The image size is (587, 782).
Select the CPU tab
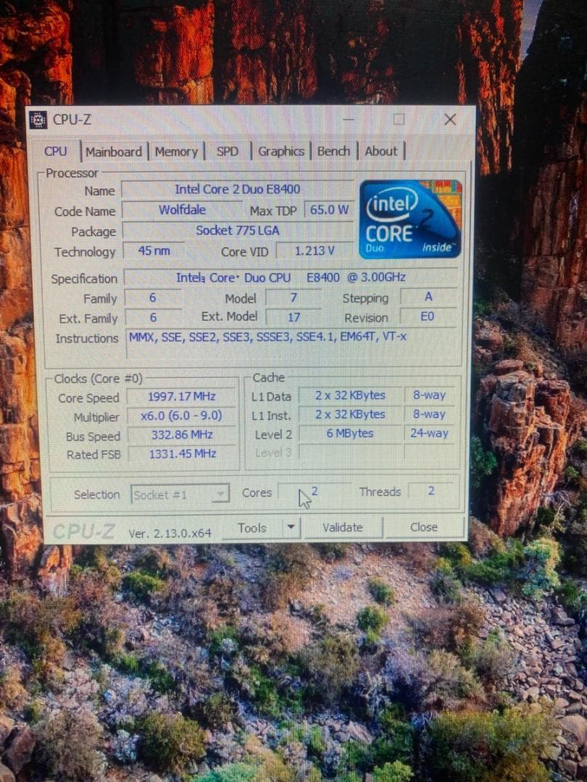click(x=56, y=151)
